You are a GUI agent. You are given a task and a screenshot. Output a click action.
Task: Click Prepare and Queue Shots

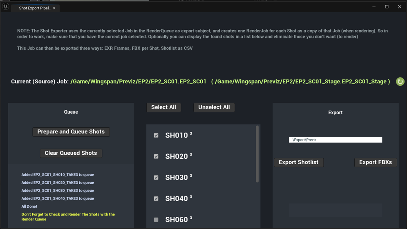pyautogui.click(x=71, y=132)
